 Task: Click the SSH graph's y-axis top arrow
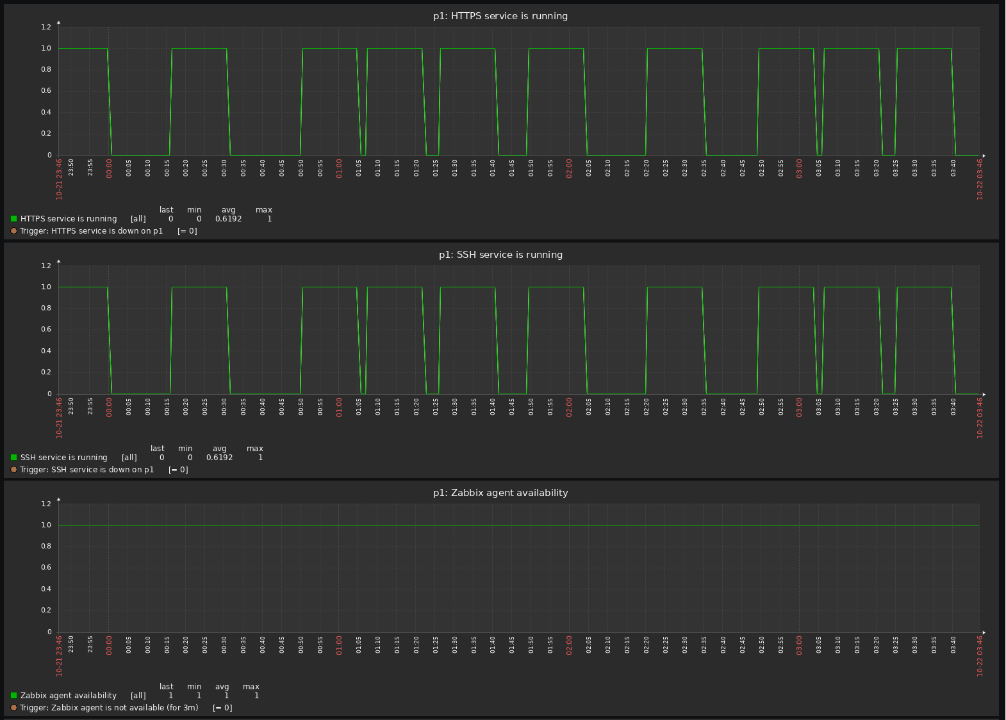[59, 261]
